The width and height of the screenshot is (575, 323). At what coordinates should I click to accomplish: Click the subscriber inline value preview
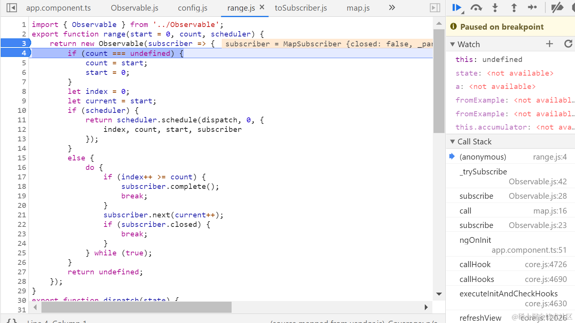point(327,44)
